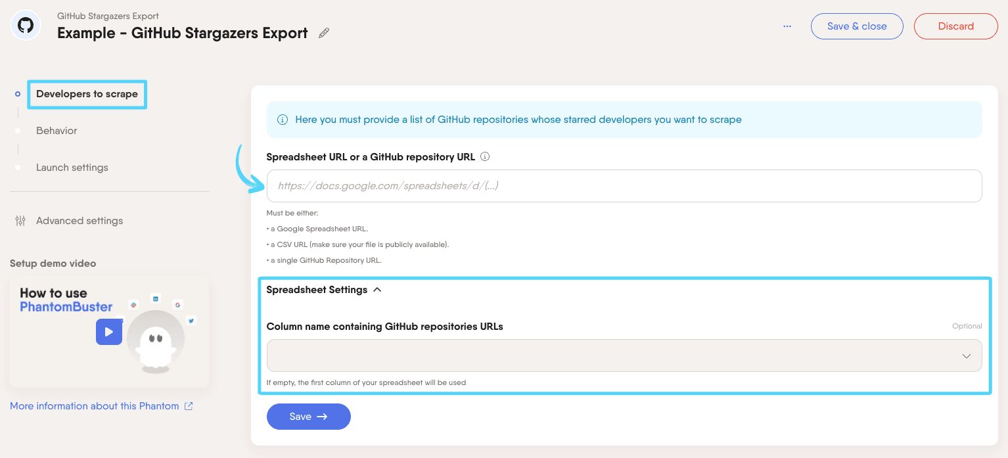
Task: Click the Column name dropdown chevron
Action: (967, 356)
